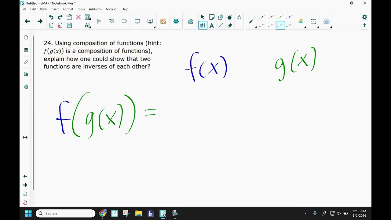Show the screen shade
Viewport: 391px width, 220px height.
137,21
